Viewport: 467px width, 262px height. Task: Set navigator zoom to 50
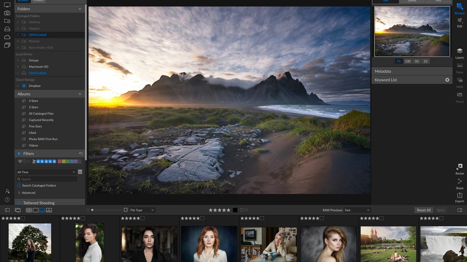[416, 61]
